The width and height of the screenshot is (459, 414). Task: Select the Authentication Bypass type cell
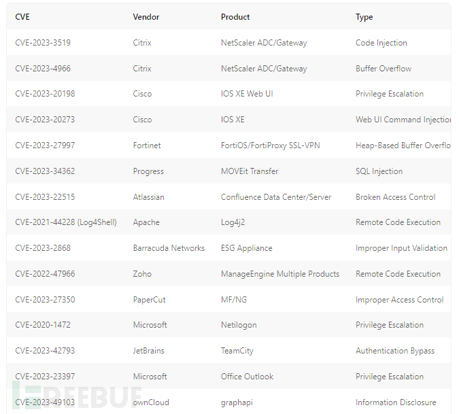tap(395, 351)
